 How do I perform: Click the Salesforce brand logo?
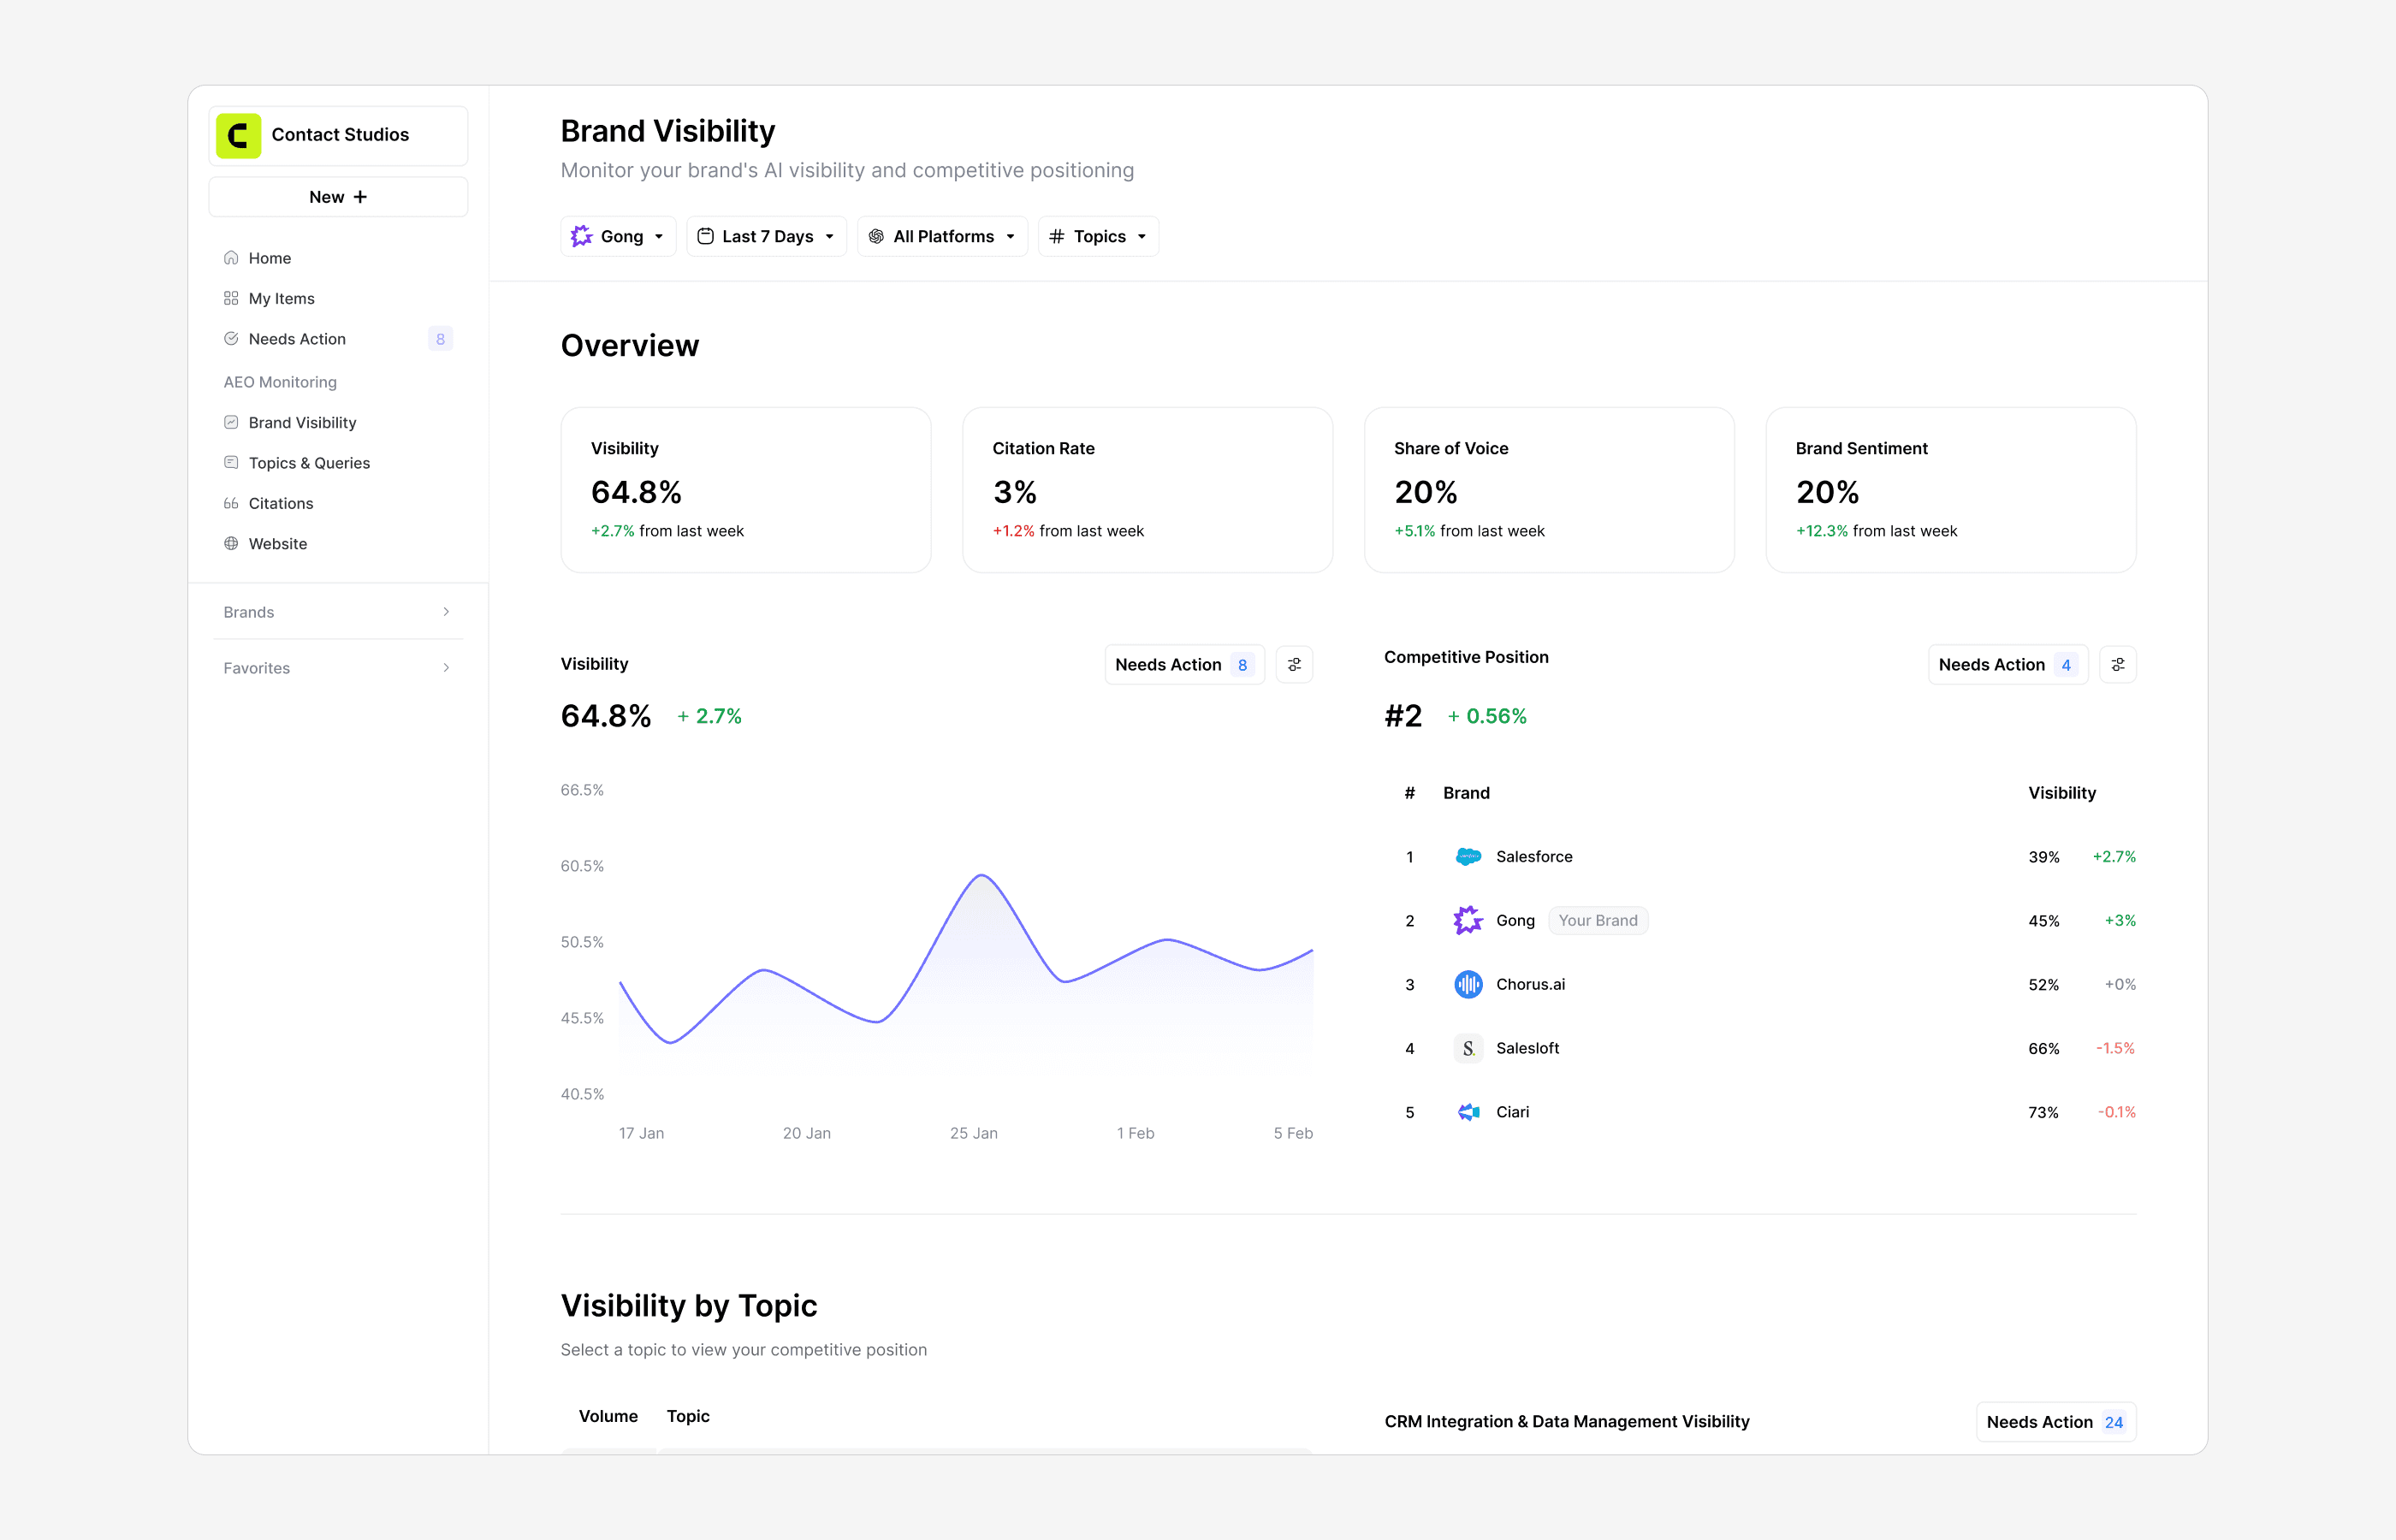pyautogui.click(x=1467, y=857)
